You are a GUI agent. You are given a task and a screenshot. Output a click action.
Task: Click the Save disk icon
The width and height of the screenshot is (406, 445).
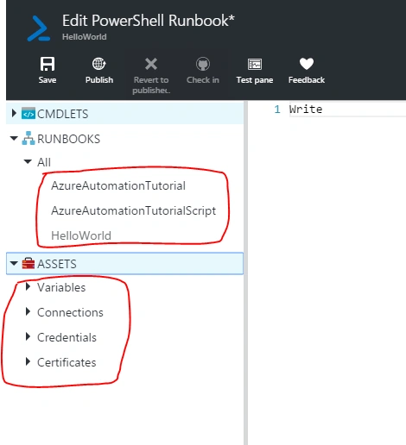[x=48, y=64]
